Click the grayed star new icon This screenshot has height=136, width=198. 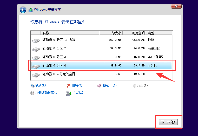134,86
